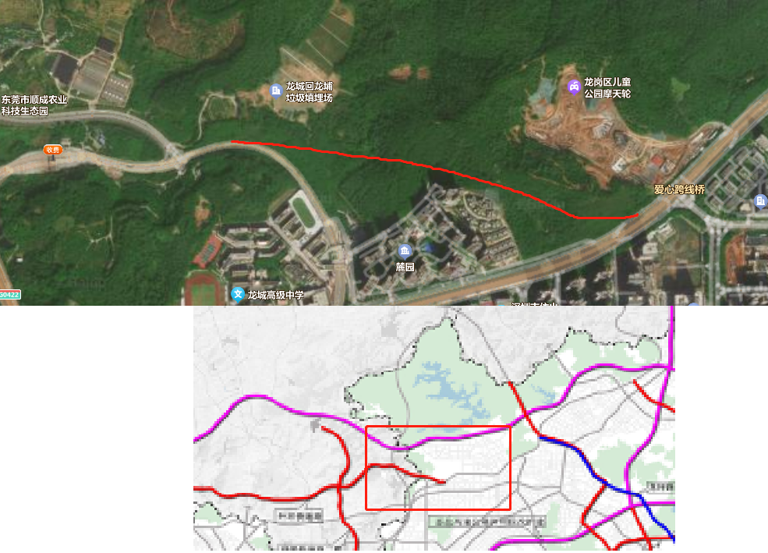Open the 麓园 residential marker icon
Screen dimensions: 768x553
[404, 252]
